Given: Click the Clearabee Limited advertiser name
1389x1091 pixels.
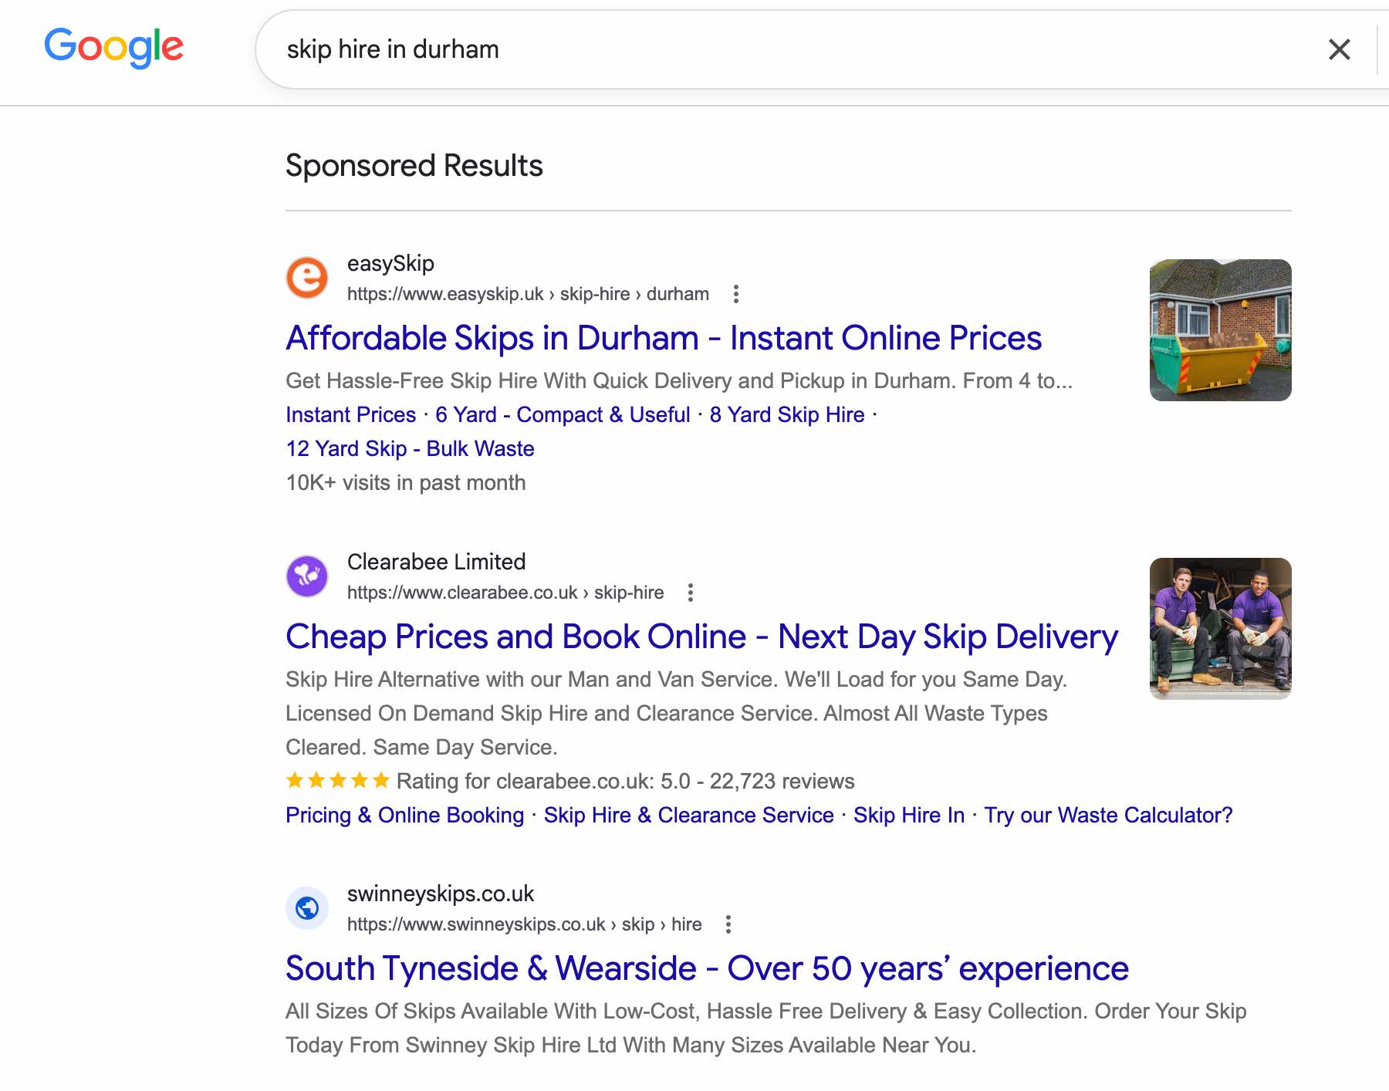Looking at the screenshot, I should [x=436, y=562].
